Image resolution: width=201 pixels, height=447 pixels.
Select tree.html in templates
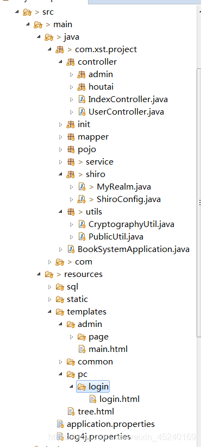pyautogui.click(x=96, y=412)
